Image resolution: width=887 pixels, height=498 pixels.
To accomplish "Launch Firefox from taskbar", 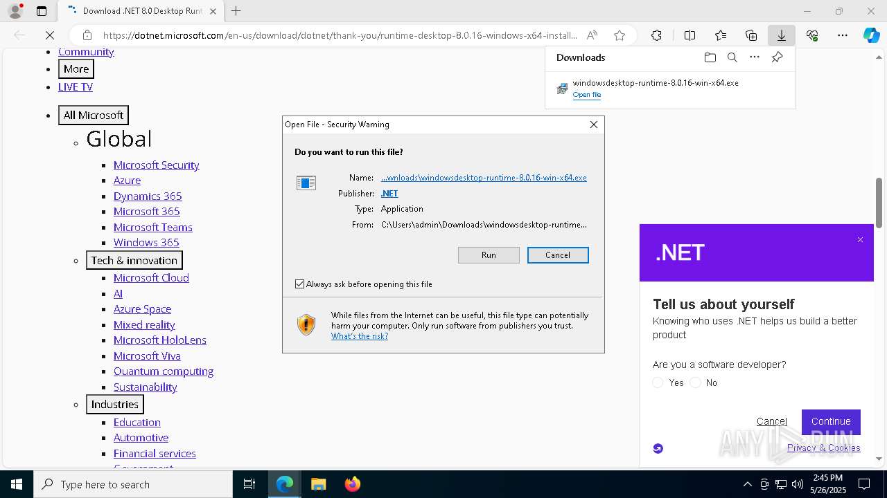I will 352,484.
